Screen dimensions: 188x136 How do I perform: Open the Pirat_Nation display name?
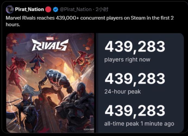[x=30, y=10]
